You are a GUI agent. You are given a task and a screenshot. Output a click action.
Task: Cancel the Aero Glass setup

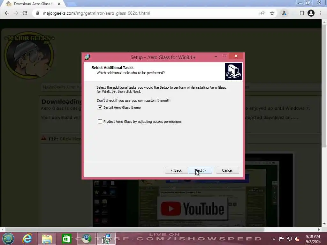pos(227,170)
